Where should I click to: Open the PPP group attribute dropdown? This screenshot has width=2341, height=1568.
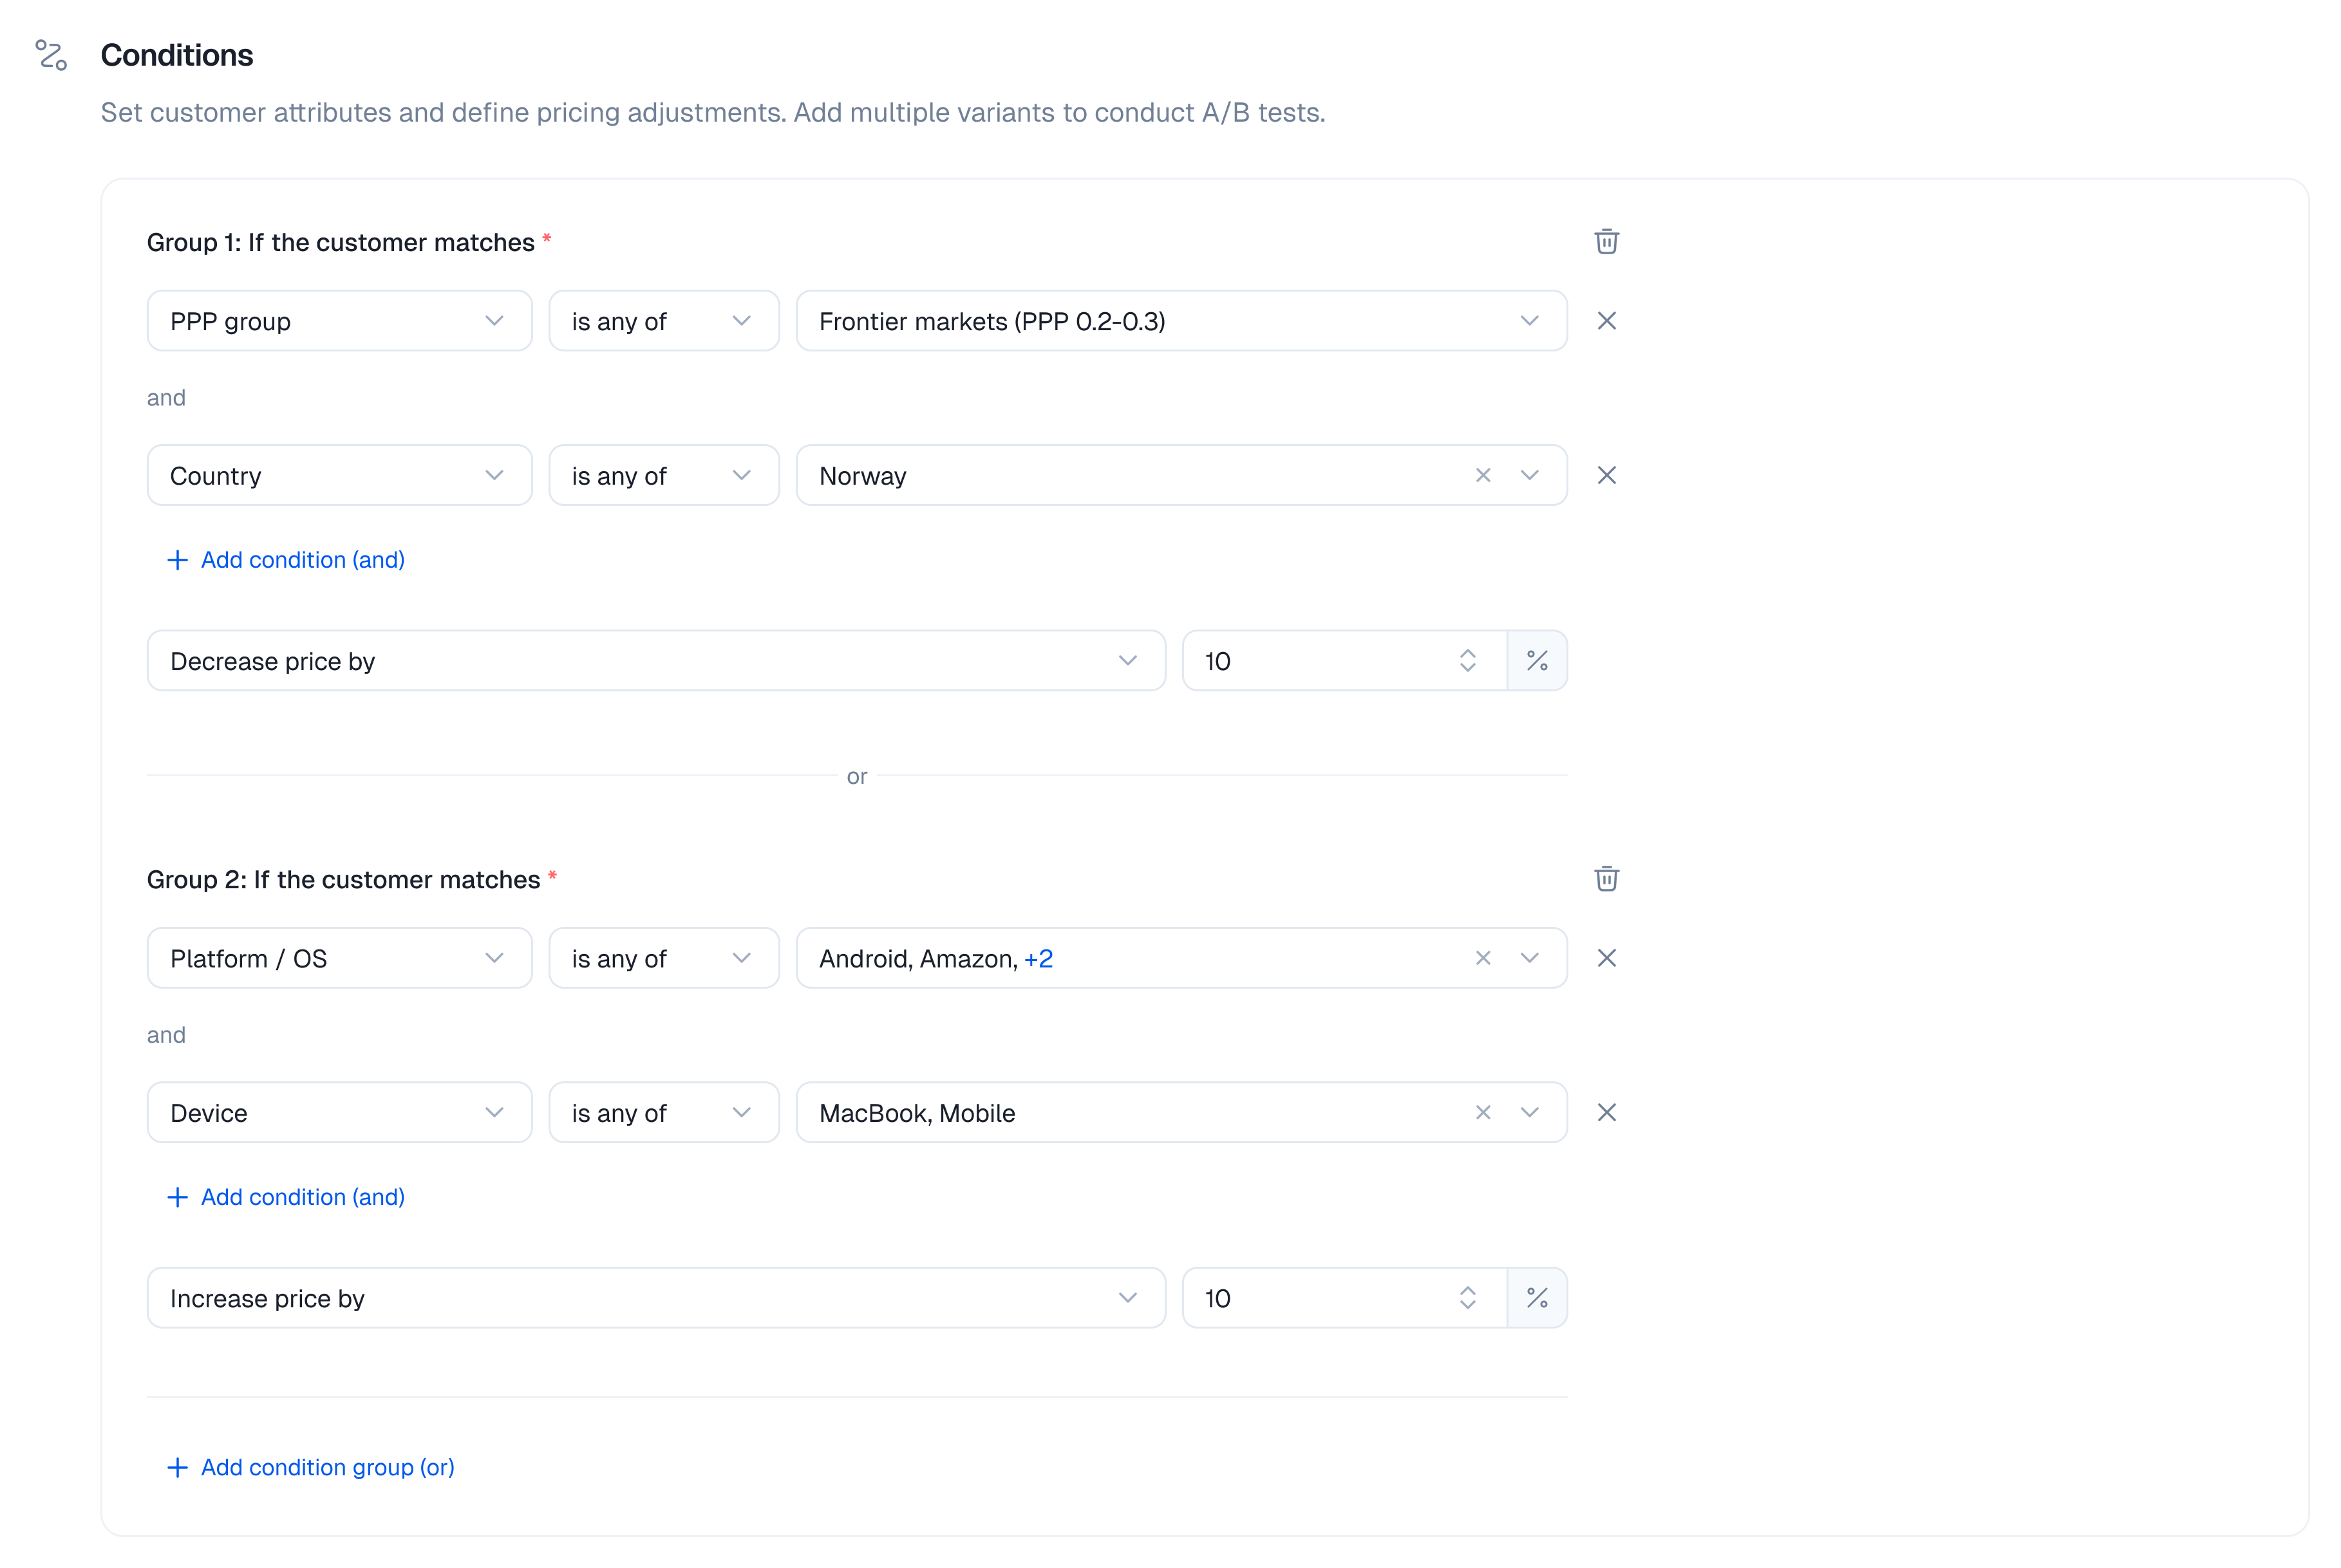tap(339, 321)
